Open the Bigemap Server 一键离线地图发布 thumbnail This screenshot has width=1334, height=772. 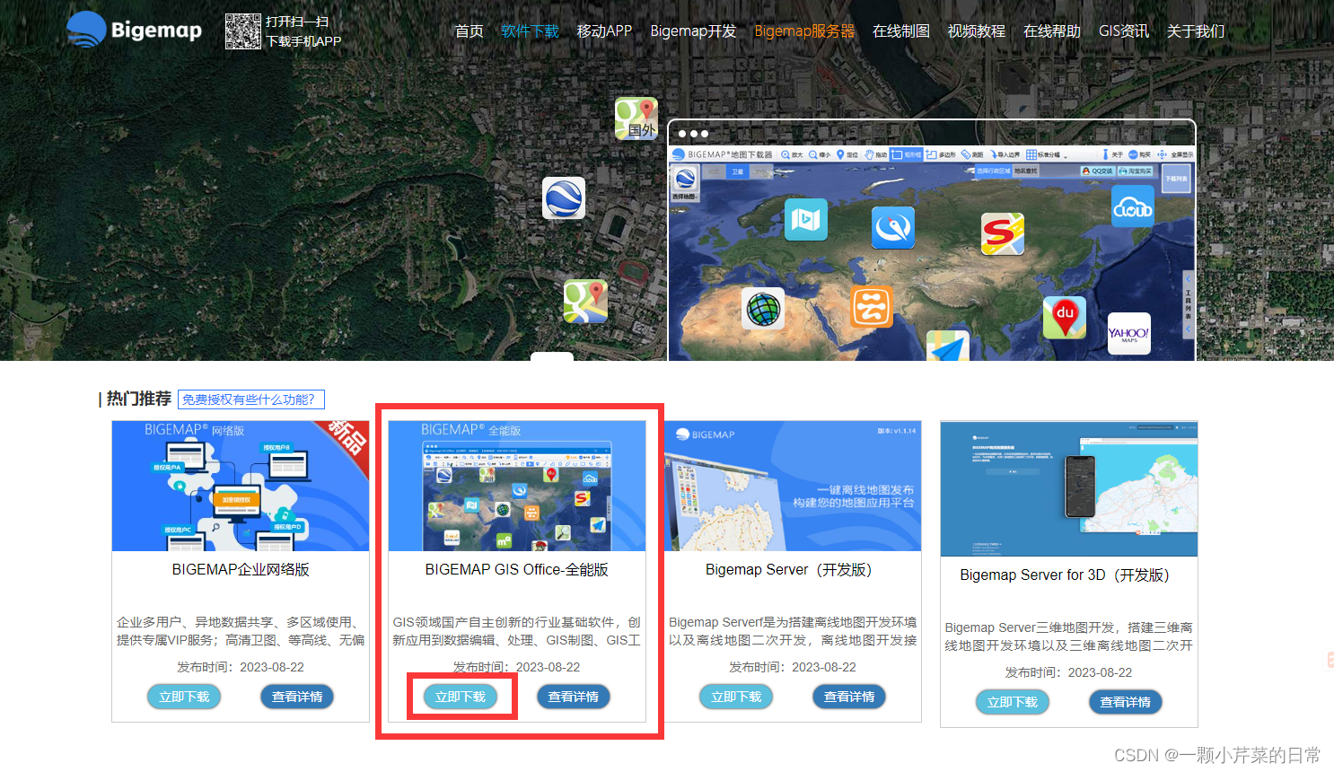[x=793, y=486]
